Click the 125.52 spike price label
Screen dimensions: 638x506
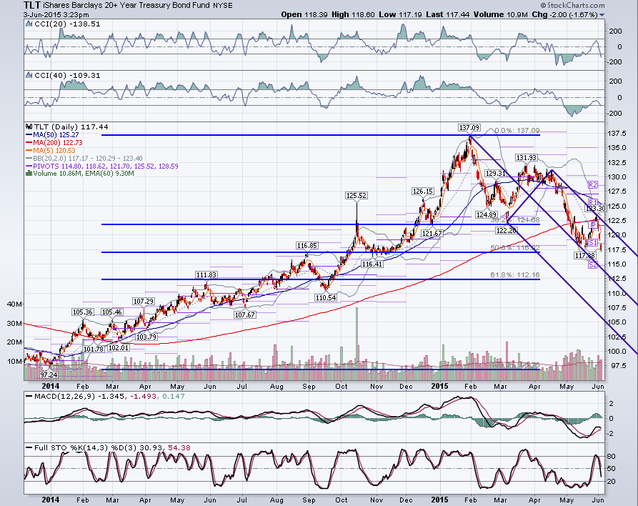[357, 196]
